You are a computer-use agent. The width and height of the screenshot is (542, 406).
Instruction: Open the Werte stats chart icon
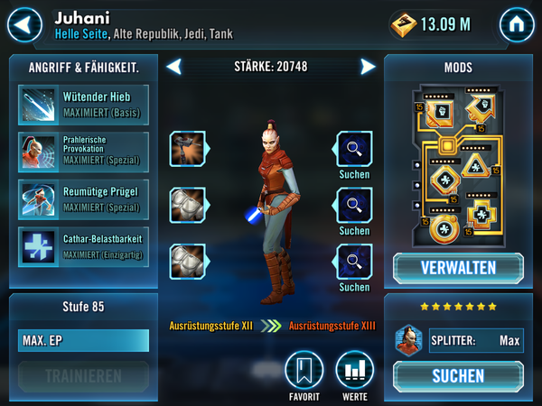click(355, 370)
